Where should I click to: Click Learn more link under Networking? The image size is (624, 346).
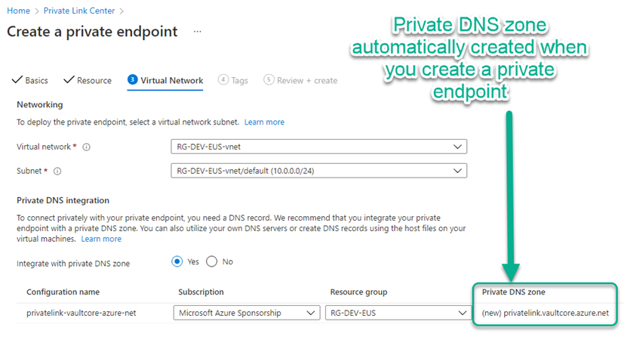[264, 122]
